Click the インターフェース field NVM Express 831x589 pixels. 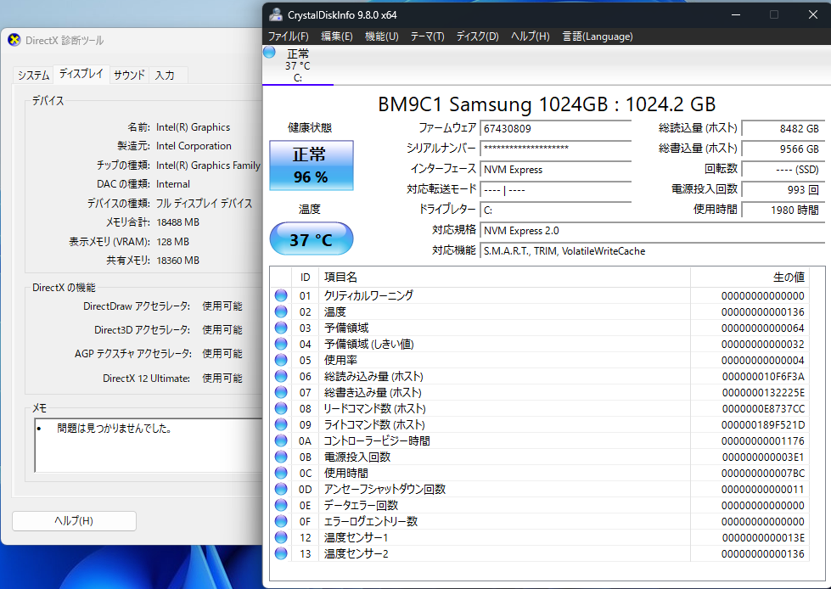click(x=555, y=170)
